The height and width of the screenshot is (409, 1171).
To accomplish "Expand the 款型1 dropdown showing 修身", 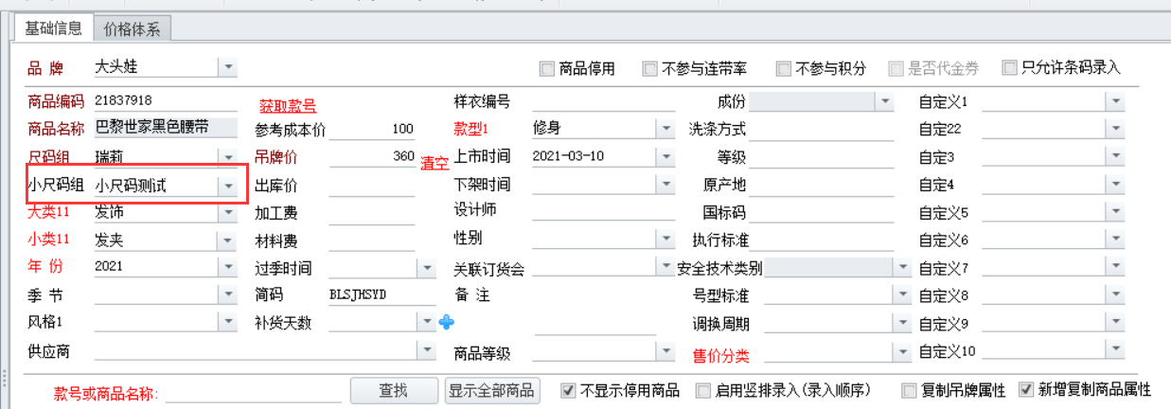I will (665, 129).
